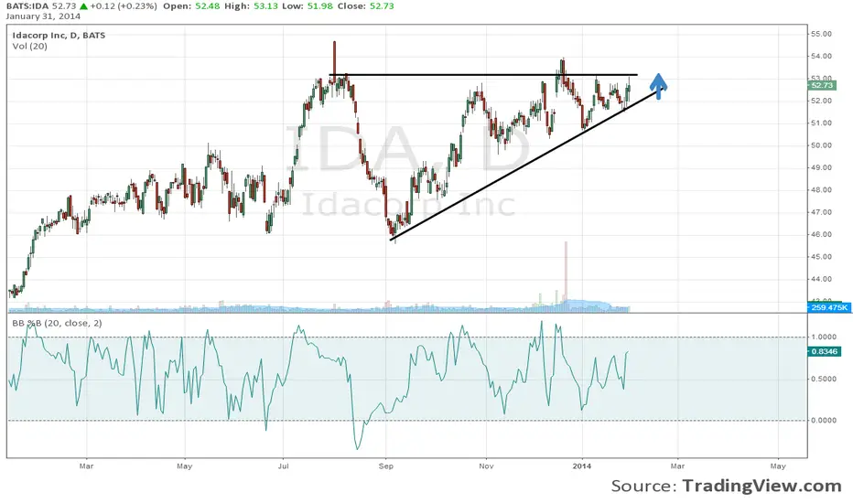Screen dimensions: 853x503
Task: Select the 'Vol (20)' indicator label
Action: (30, 47)
